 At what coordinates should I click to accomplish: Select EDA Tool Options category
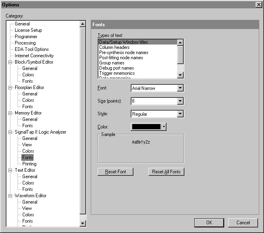pos(32,49)
